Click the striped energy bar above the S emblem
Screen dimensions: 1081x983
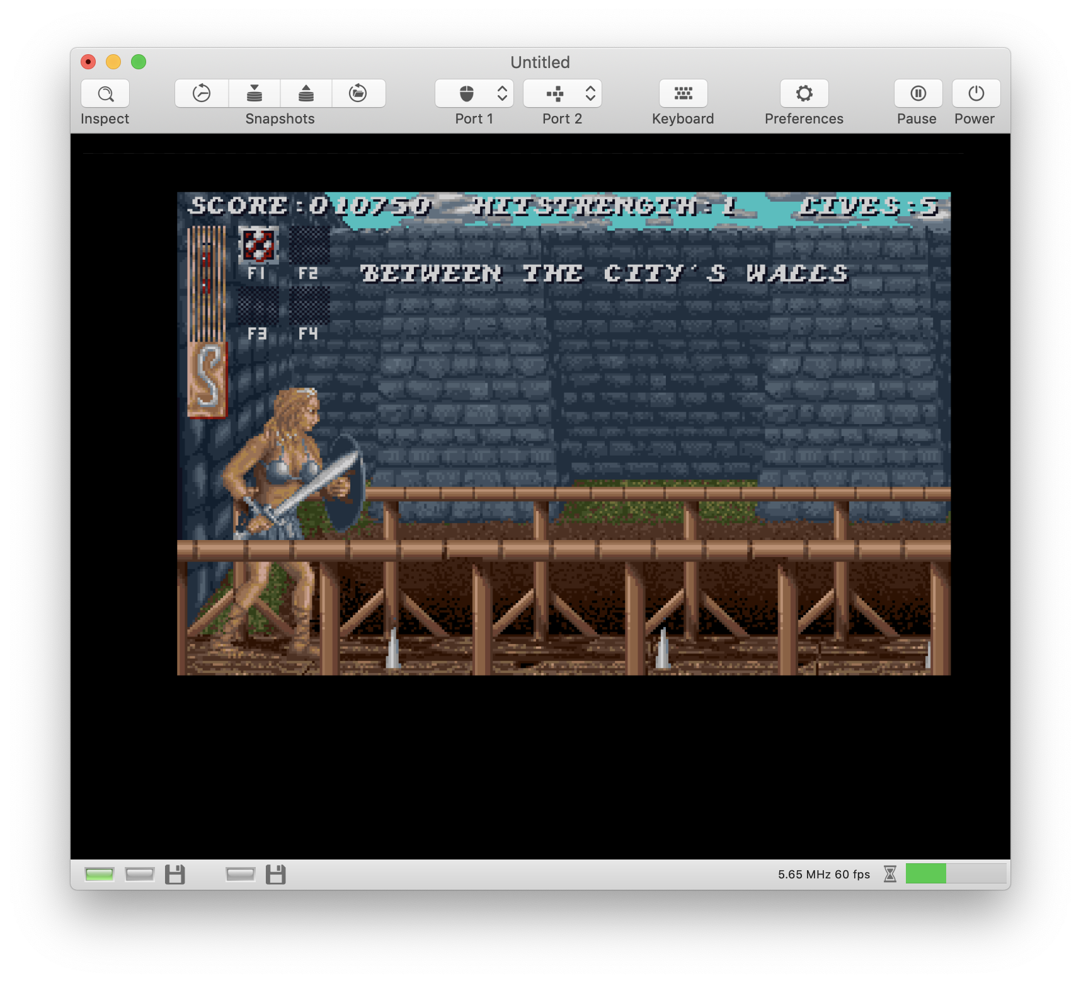(207, 284)
